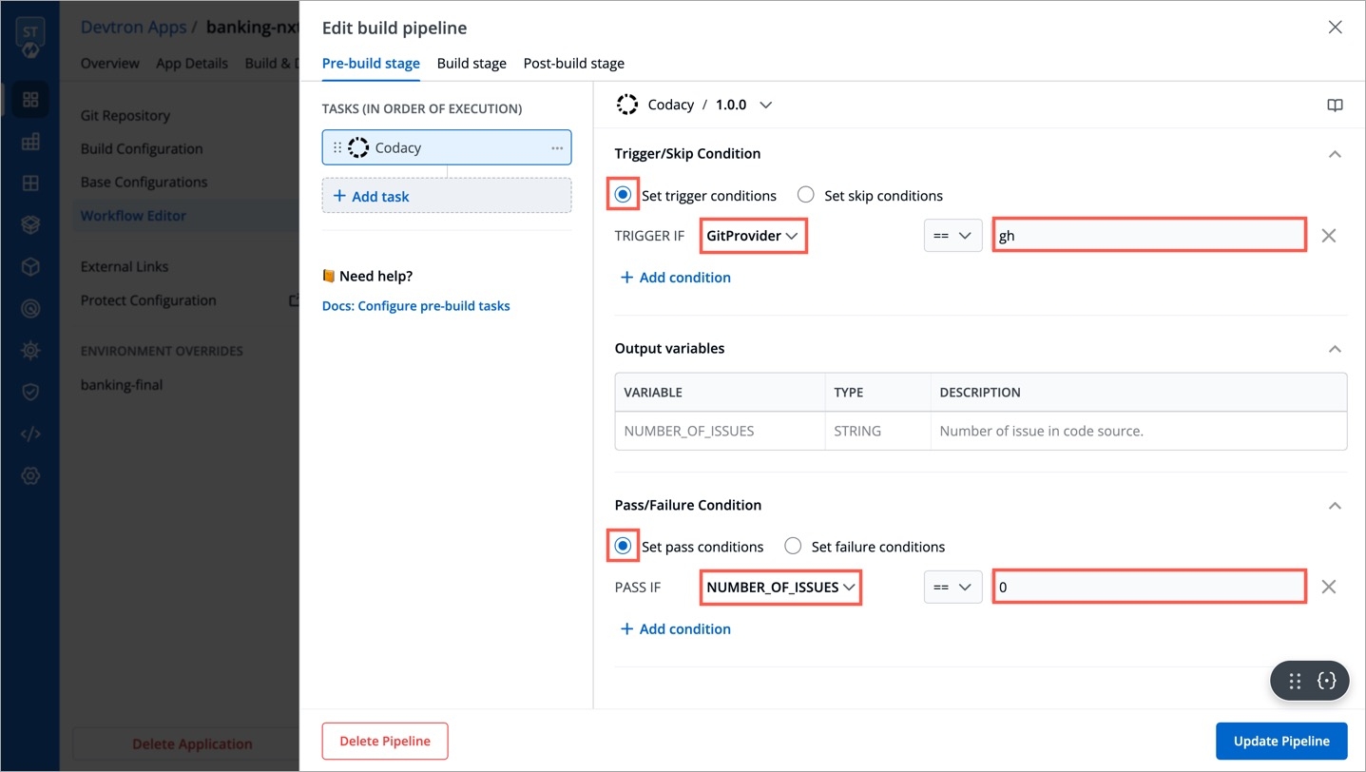Select the Set trigger conditions radio

pos(624,195)
